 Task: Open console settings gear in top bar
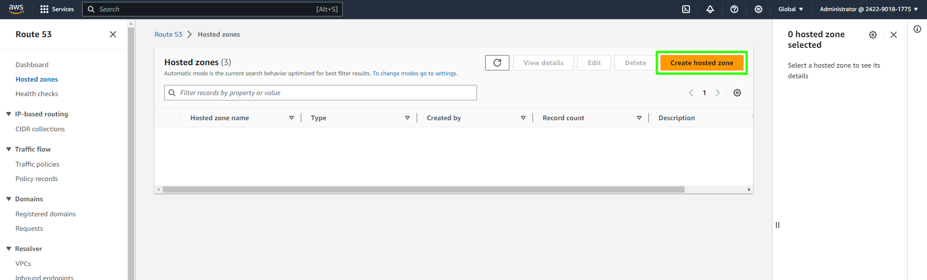tap(758, 9)
